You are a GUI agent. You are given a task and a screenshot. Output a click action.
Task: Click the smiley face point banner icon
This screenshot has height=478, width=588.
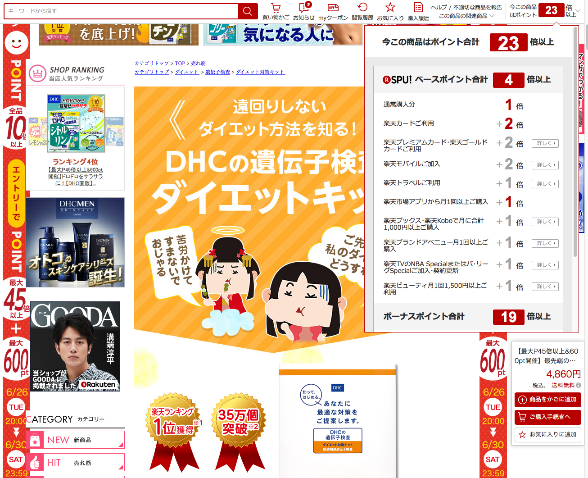(x=17, y=43)
